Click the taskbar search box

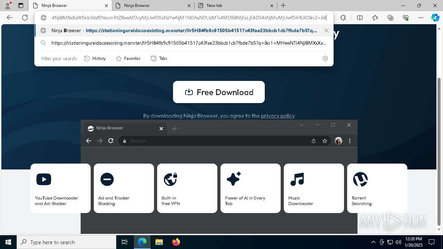pos(66,242)
